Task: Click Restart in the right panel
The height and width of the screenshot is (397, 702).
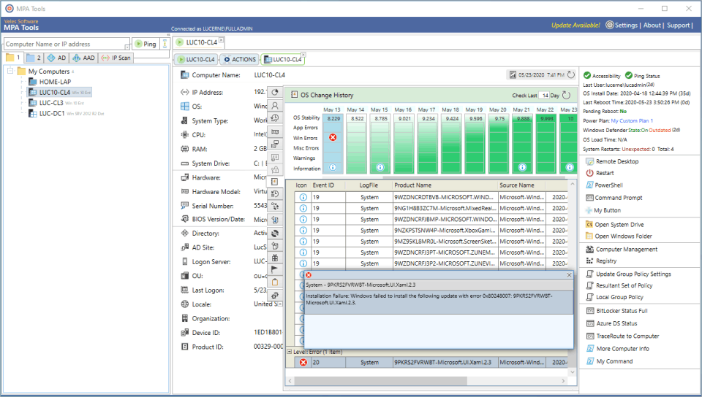Action: pyautogui.click(x=605, y=173)
